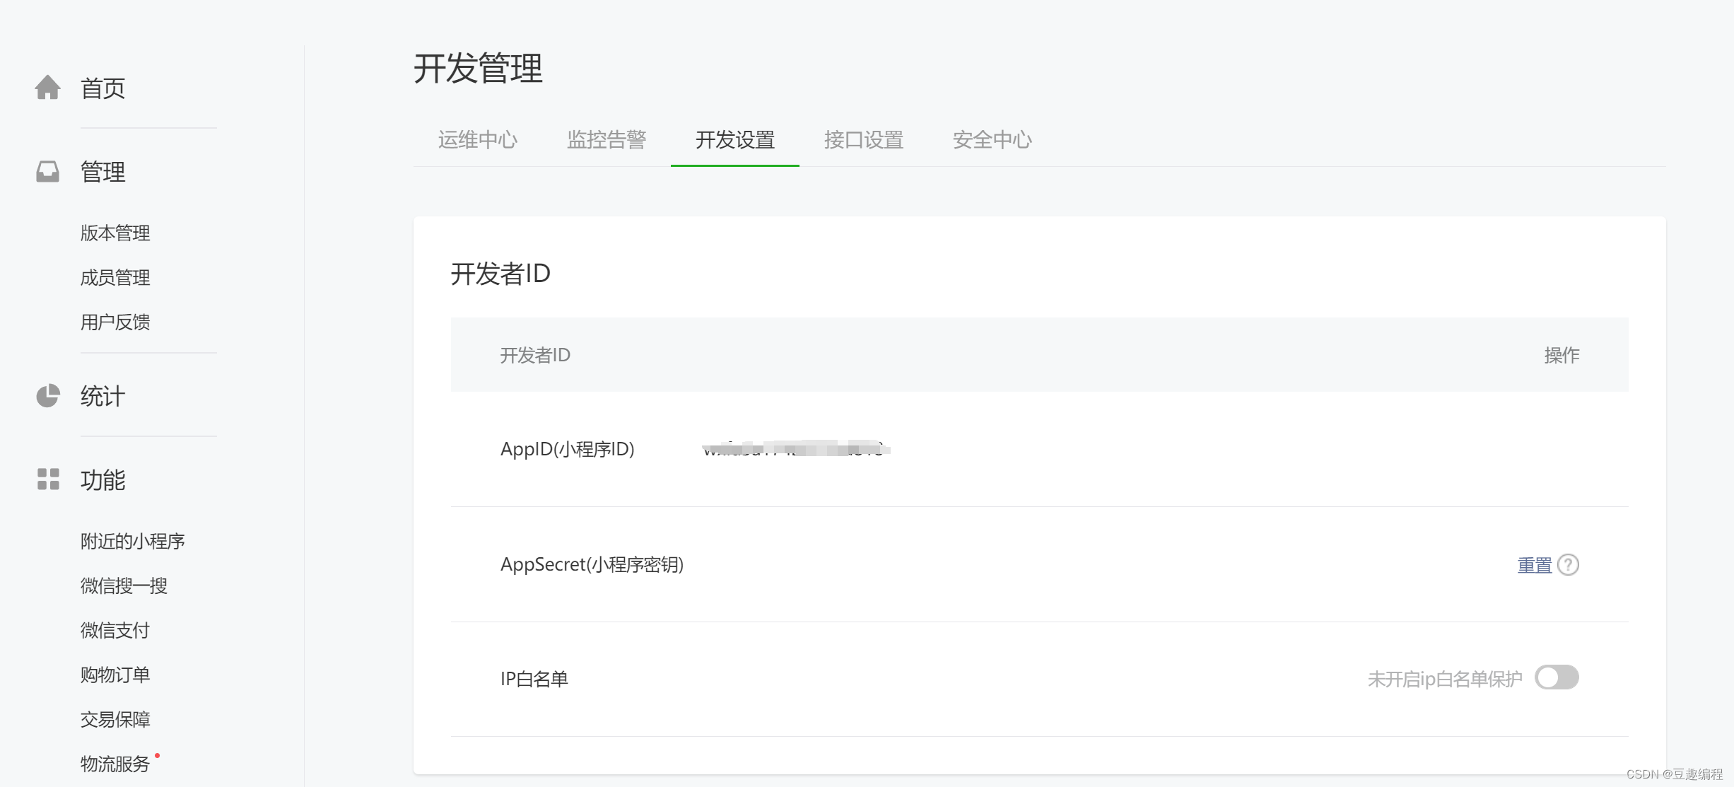The width and height of the screenshot is (1734, 787).
Task: Click the home icon in sidebar
Action: point(48,88)
